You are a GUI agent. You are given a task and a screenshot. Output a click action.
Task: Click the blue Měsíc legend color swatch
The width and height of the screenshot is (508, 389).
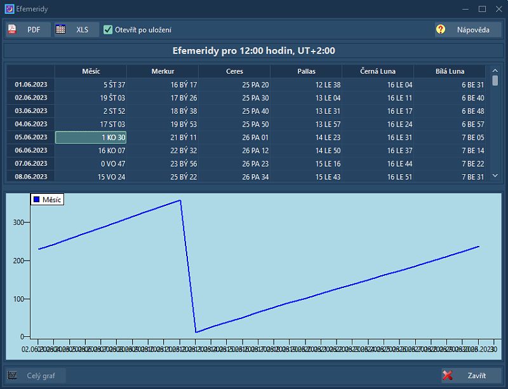coord(36,200)
